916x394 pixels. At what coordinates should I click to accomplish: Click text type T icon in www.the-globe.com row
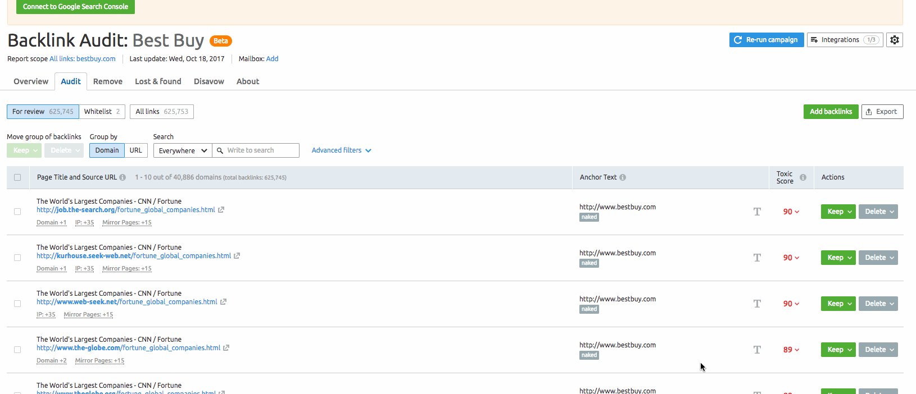click(x=757, y=350)
